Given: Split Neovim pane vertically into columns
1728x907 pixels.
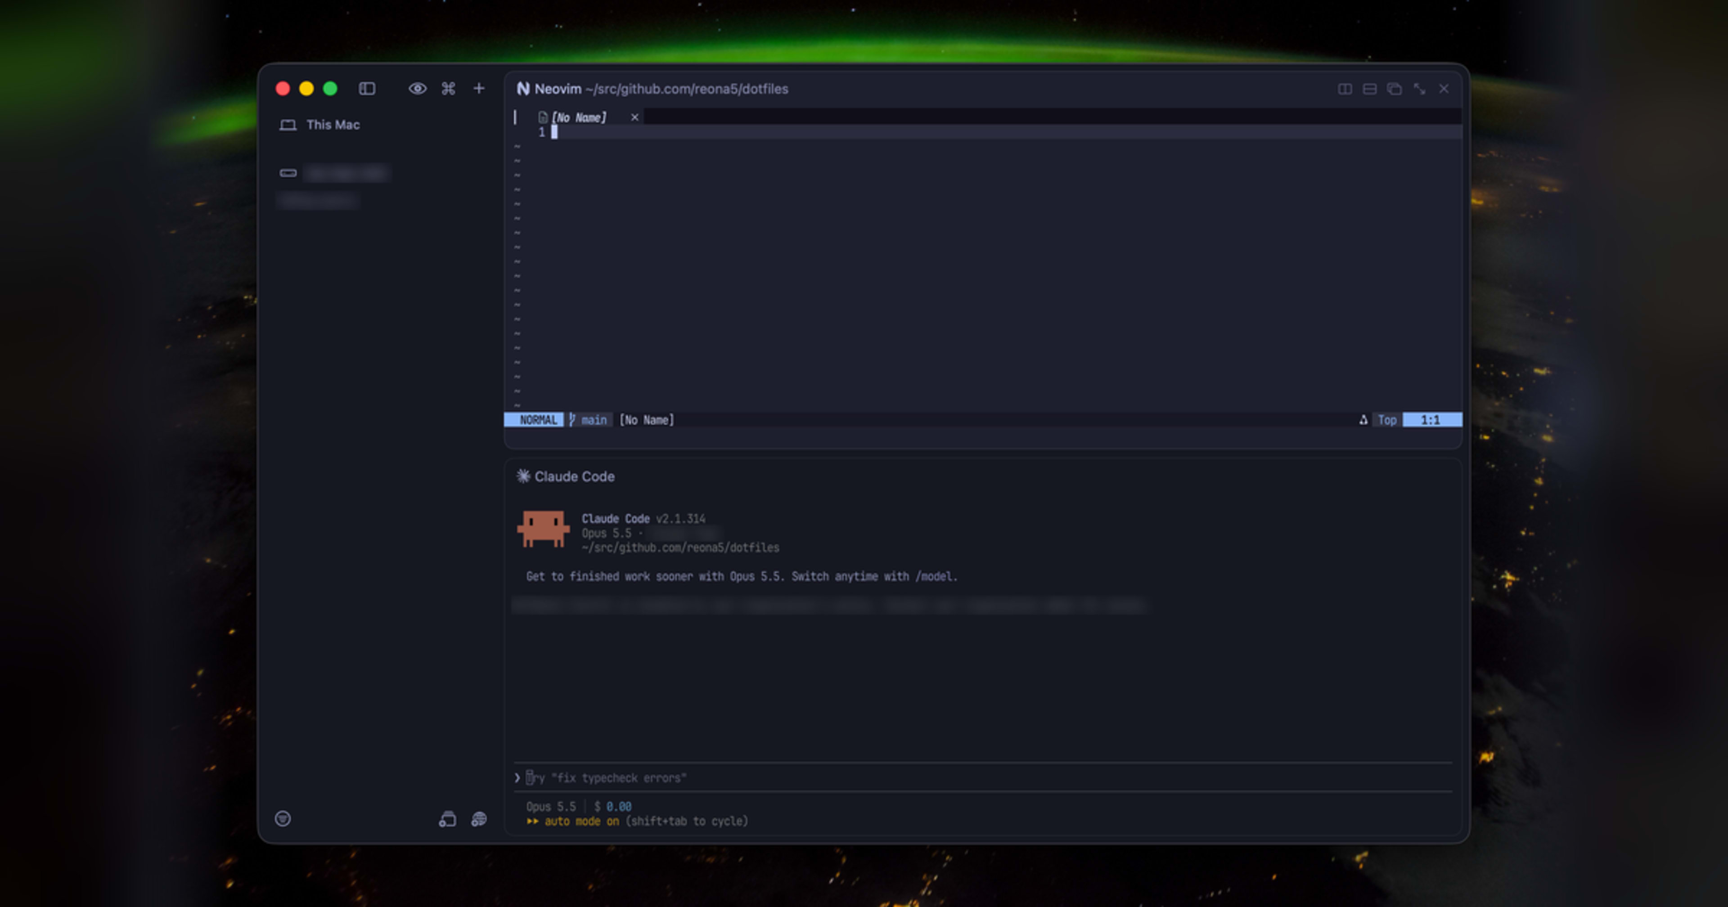Looking at the screenshot, I should tap(1345, 89).
